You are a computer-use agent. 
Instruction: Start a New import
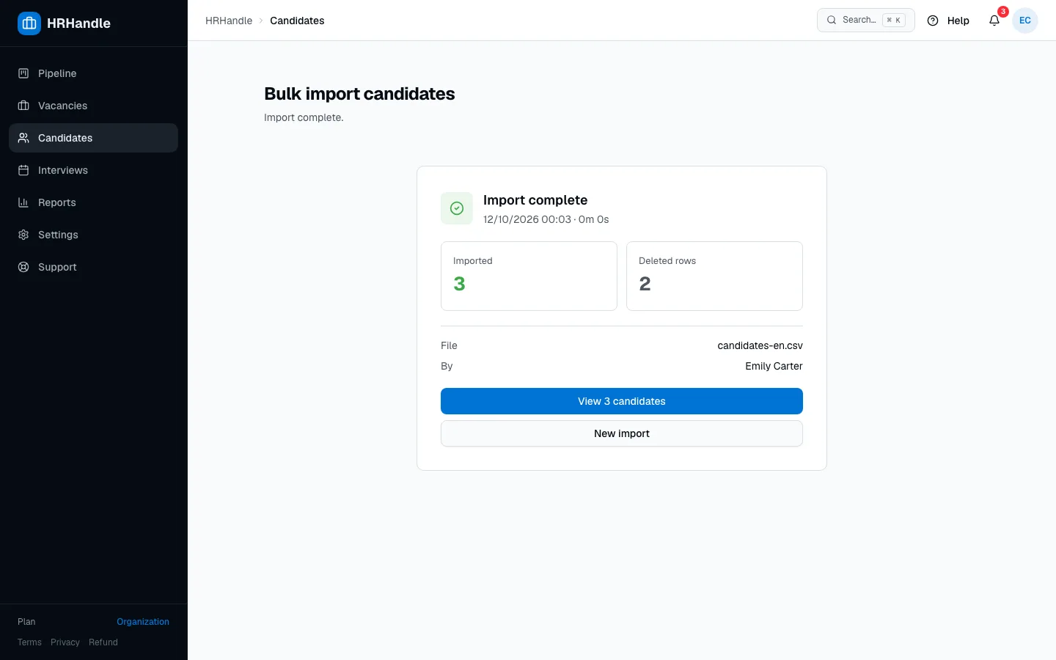622,433
